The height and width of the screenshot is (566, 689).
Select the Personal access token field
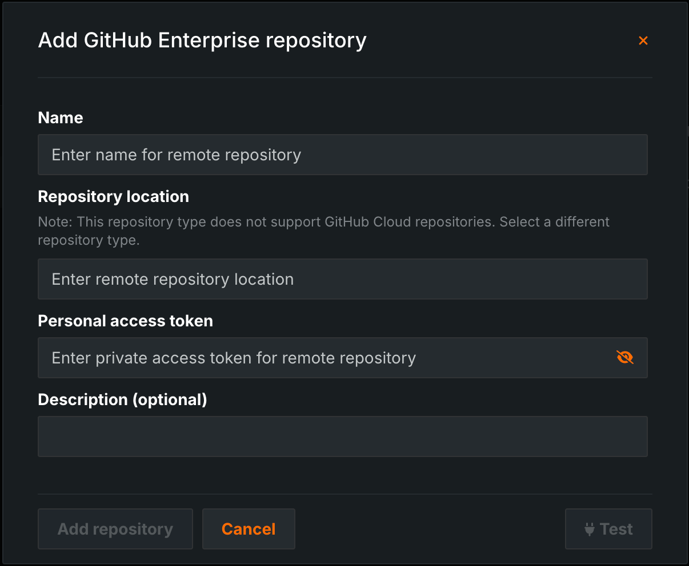click(x=326, y=358)
